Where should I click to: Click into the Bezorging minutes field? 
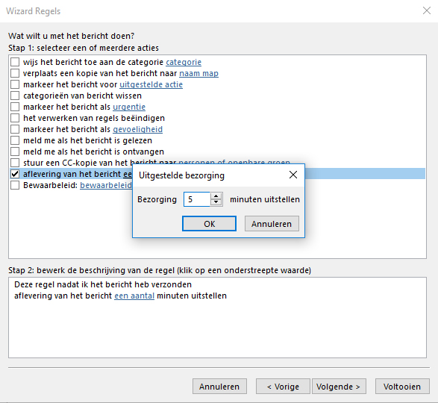[197, 199]
